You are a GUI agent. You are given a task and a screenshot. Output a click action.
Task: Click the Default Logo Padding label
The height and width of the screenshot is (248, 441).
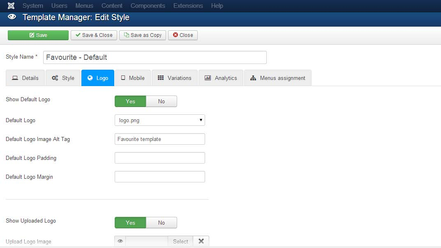pos(31,158)
